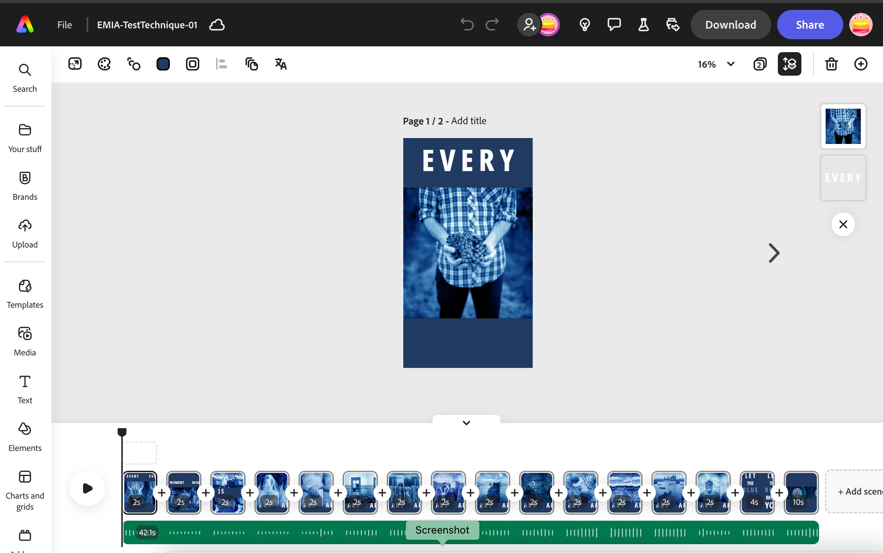
Task: Open the Templates tab in the sidebar
Action: (x=25, y=294)
